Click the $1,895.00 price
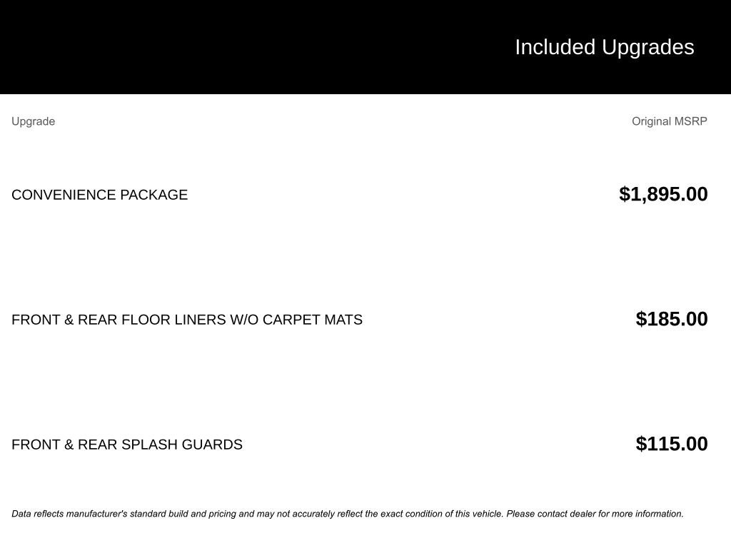Screen dimensions: 731x548 663,194
